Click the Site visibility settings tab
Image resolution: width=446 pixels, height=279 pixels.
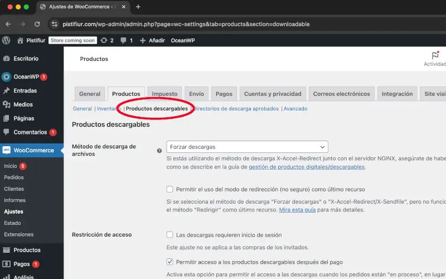[x=433, y=94]
